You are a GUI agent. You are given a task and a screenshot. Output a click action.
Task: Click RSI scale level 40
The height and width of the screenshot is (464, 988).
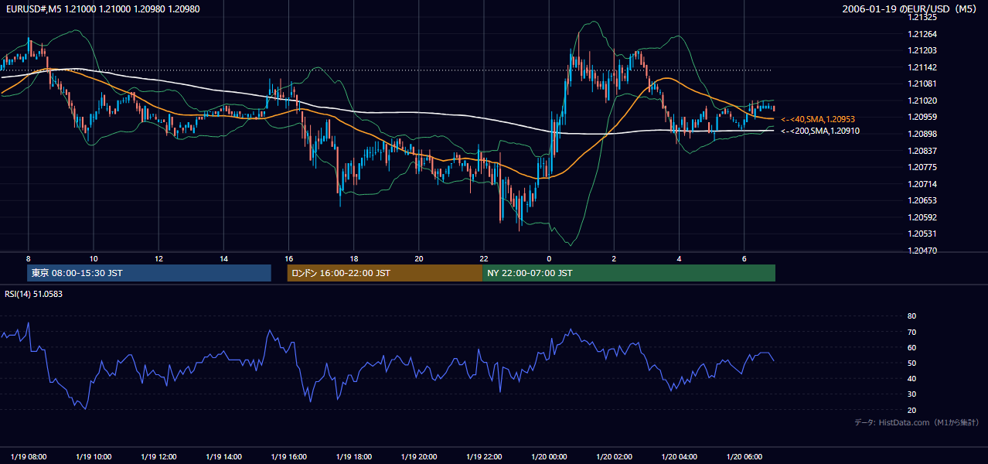[x=911, y=378]
